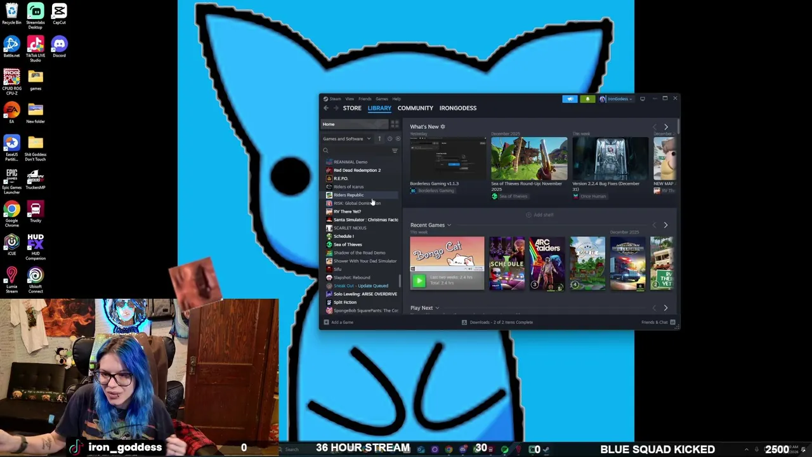This screenshot has width=812, height=457.
Task: Open the TikTok LIVE Studio desktop icon
Action: (x=36, y=48)
